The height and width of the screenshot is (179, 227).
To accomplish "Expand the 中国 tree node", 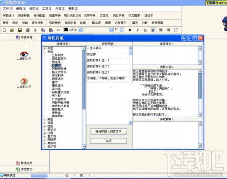I will [45, 48].
